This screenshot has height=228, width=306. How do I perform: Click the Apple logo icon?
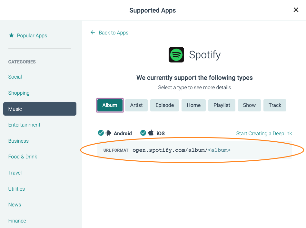[151, 132]
